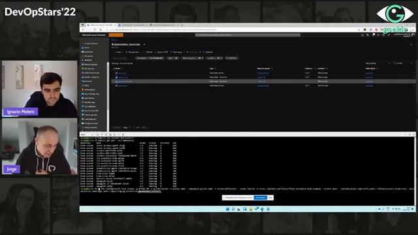Open the Create dropdown in the command bar
The image size is (418, 235).
click(119, 52)
